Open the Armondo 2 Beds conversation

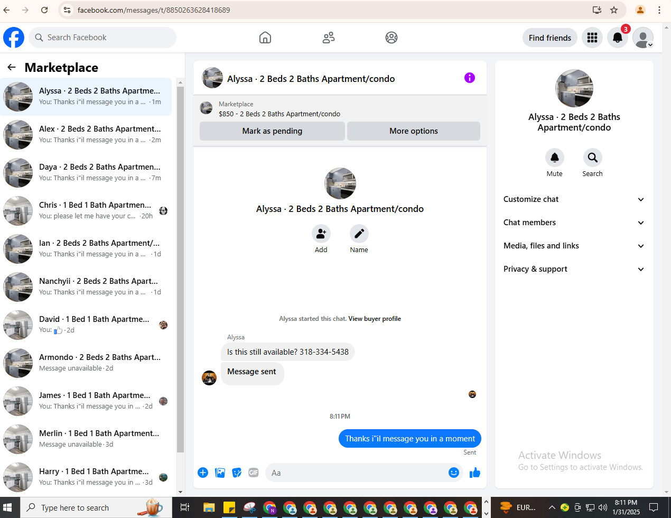(86, 363)
